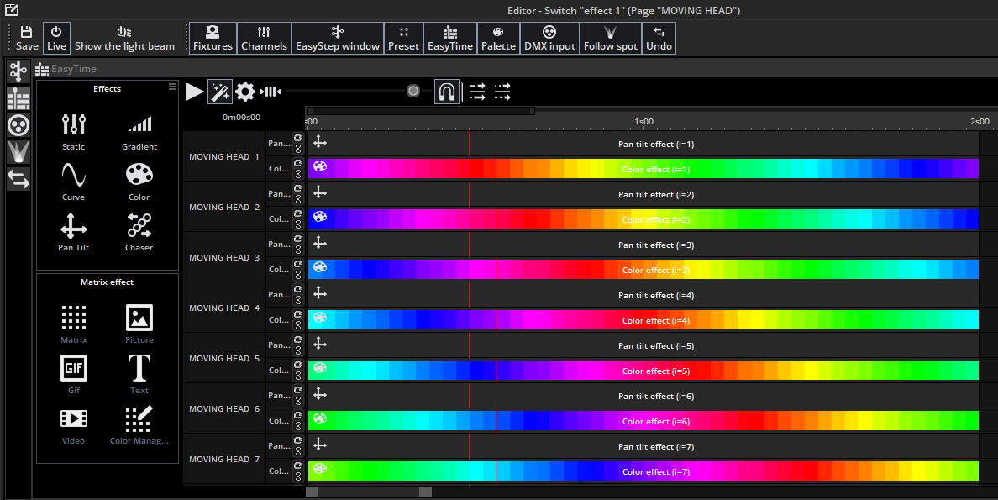Save the current switch
This screenshot has width=998, height=500.
pyautogui.click(x=25, y=38)
